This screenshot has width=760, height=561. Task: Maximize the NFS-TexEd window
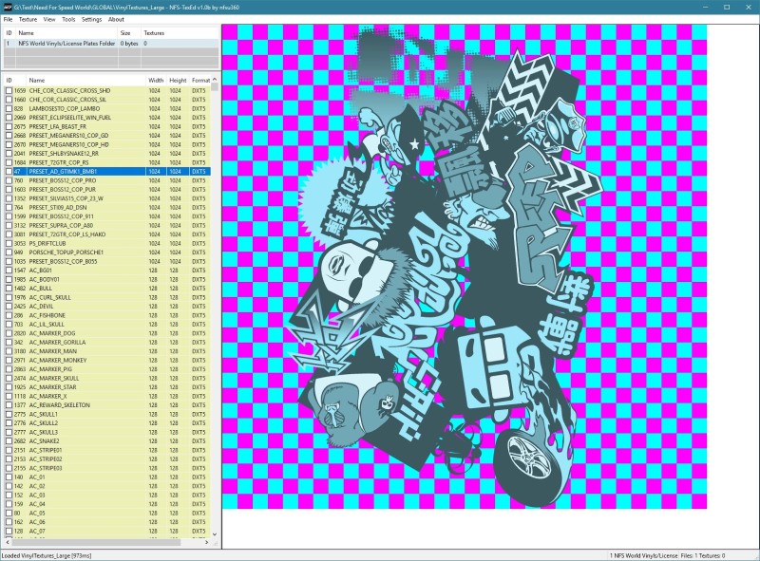coord(727,7)
